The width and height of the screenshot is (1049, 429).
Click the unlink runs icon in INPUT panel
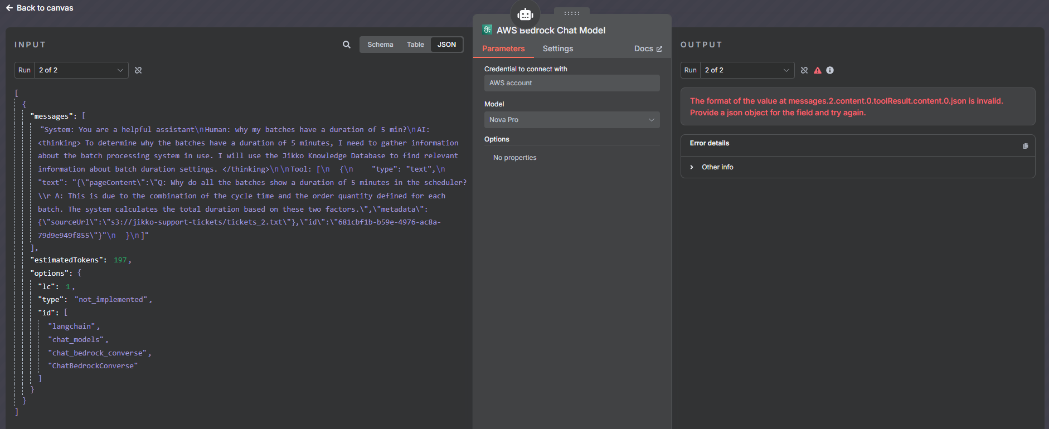(x=138, y=70)
